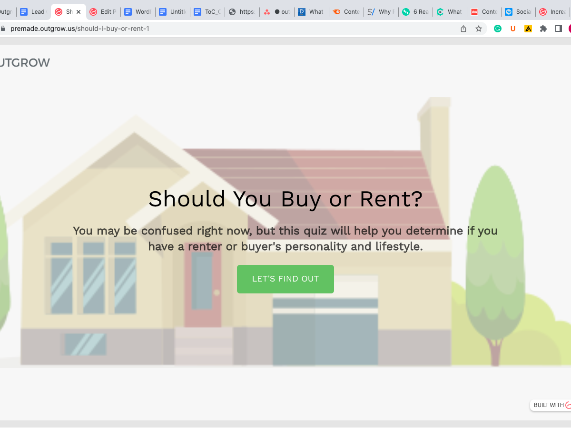Switch to the 'Socia' tab

pos(519,12)
